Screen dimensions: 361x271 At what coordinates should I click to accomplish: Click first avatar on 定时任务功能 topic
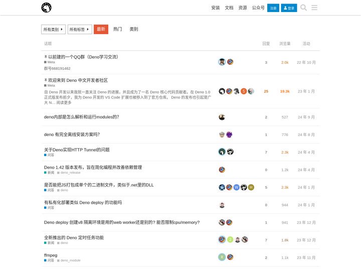click(222, 240)
